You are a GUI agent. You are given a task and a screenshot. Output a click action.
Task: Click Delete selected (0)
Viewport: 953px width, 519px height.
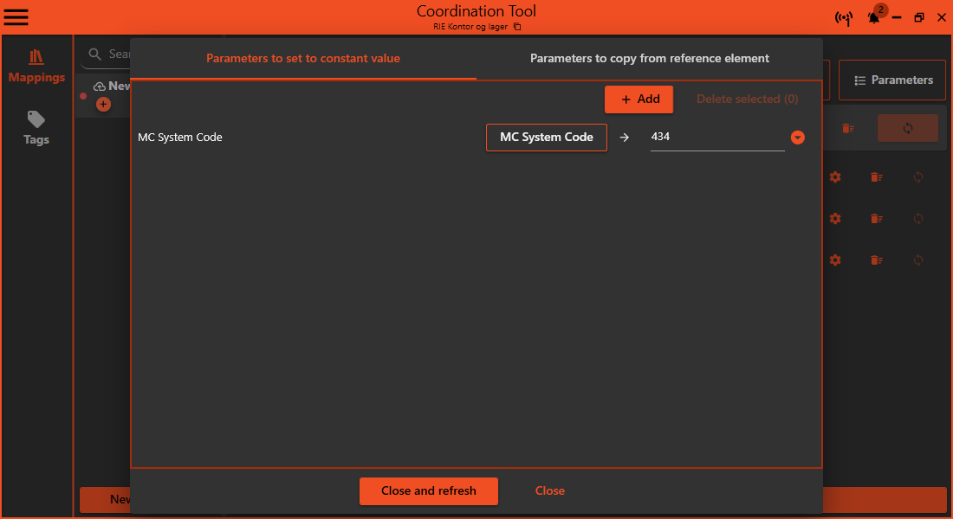[x=747, y=99]
